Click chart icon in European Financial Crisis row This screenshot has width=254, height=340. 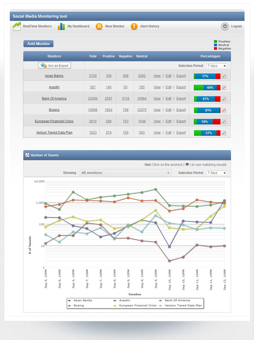[x=224, y=121]
